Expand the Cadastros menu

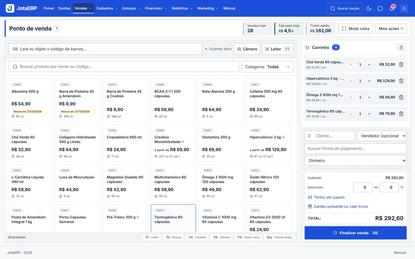tap(107, 8)
